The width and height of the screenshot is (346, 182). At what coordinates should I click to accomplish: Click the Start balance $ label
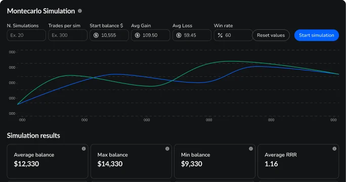[106, 26]
